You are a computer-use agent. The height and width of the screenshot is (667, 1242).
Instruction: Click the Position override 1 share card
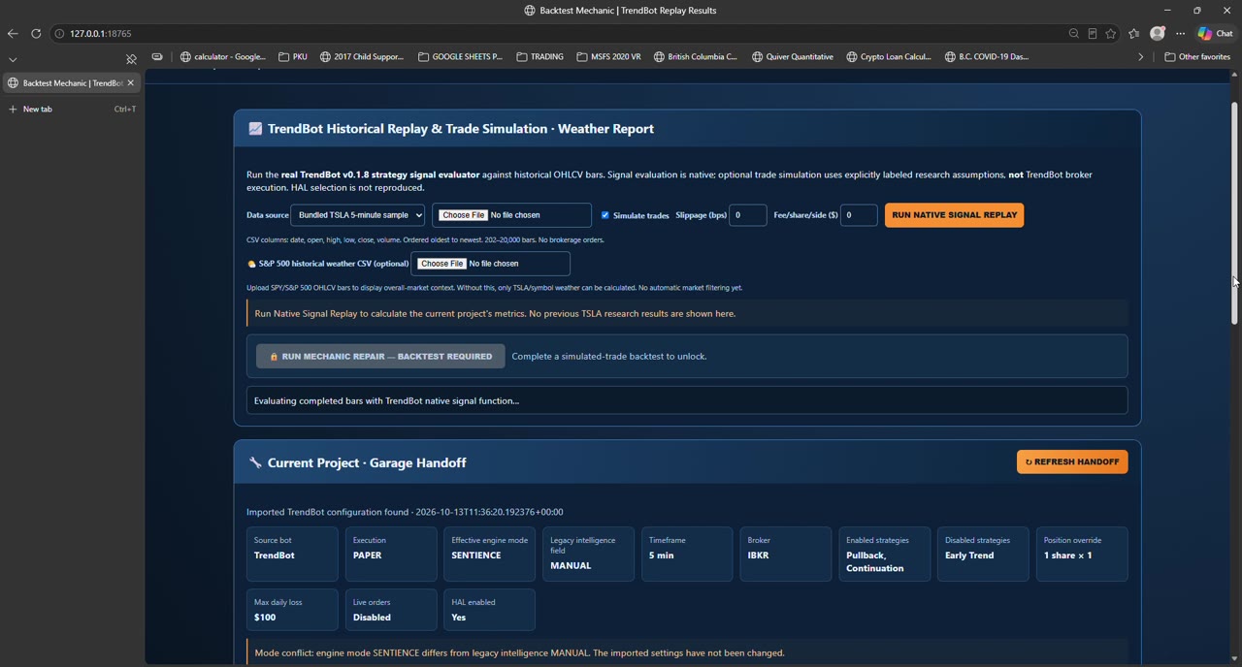(x=1082, y=555)
